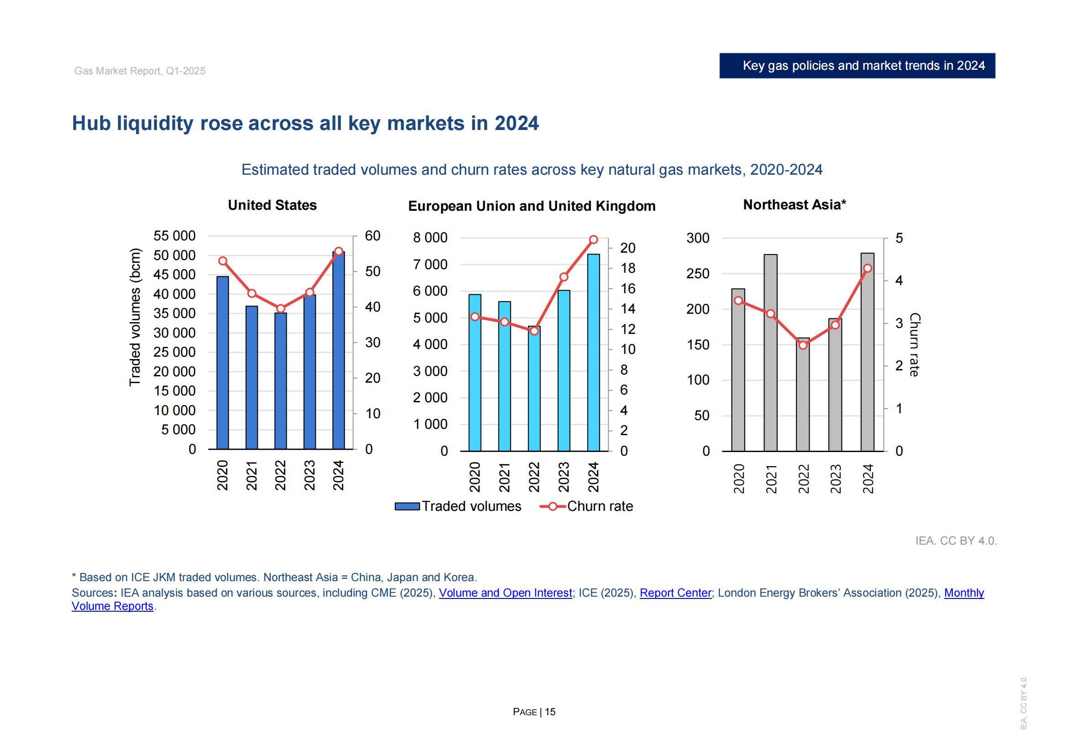Click the 'Traded volumes (bcm)' axis label
1067x754 pixels.
[x=135, y=317]
